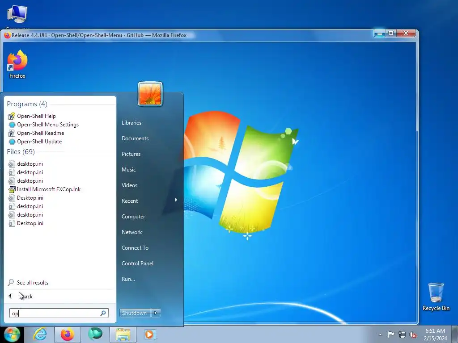Click the Shutdown button
This screenshot has width=458, height=343.
tap(135, 313)
